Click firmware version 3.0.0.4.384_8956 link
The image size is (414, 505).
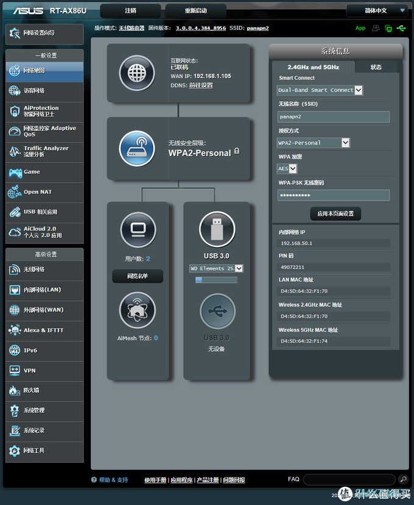(x=201, y=28)
